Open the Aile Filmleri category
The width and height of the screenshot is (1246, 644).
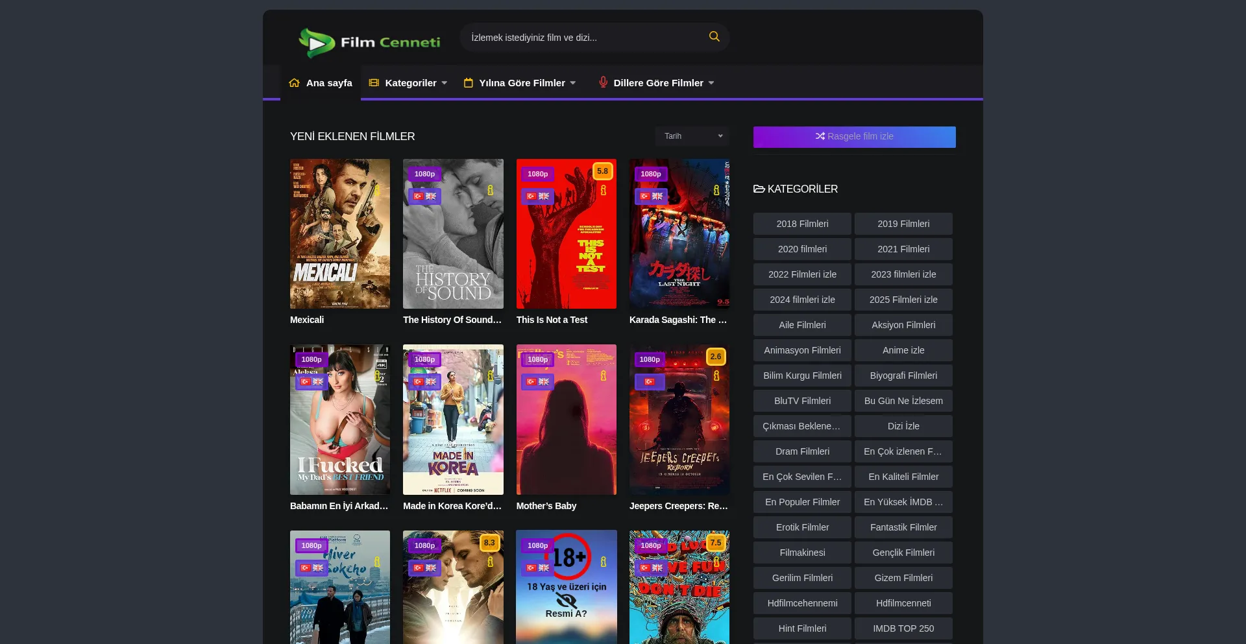[802, 325]
